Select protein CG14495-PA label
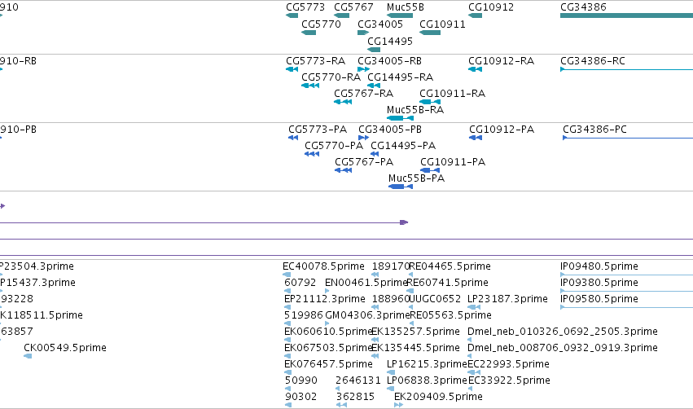 (403, 146)
